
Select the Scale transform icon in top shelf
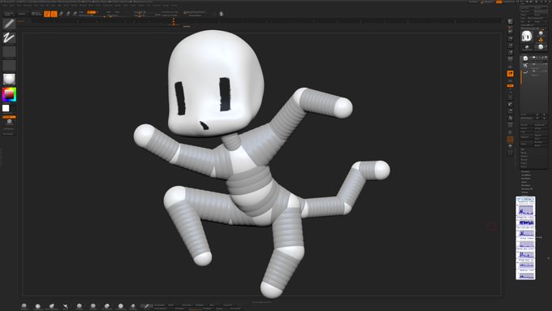68,14
